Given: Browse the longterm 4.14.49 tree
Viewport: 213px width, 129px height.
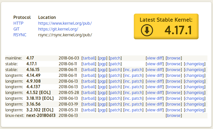Looking at the screenshot, I should click(x=174, y=75).
